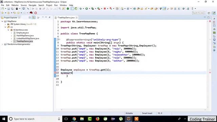Expand the JRE System Library node
This screenshot has height=122, width=217.
click(5, 24)
